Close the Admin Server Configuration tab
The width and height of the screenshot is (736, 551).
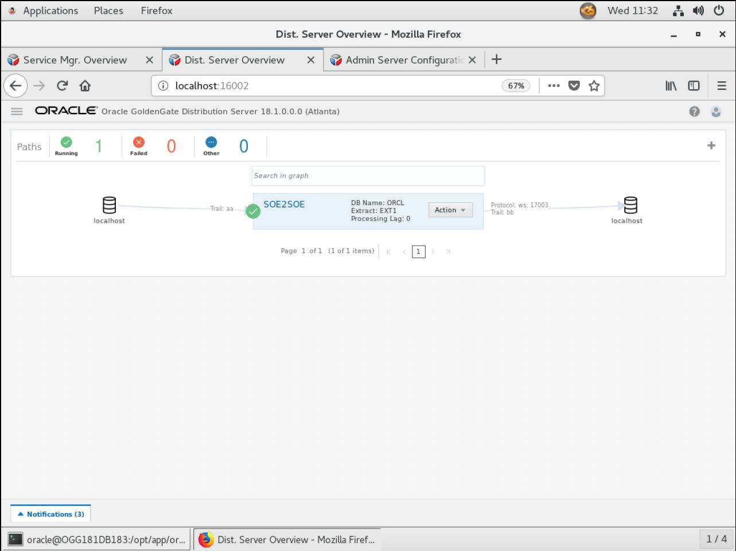(472, 60)
